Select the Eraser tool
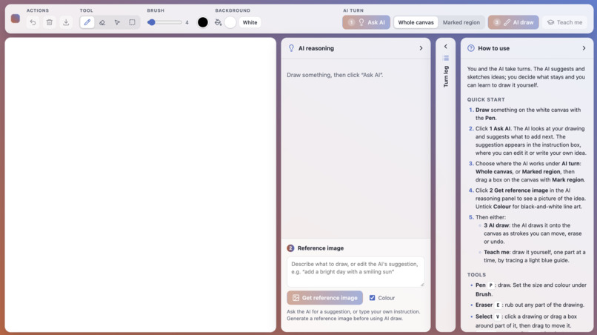The width and height of the screenshot is (597, 335). click(x=102, y=22)
